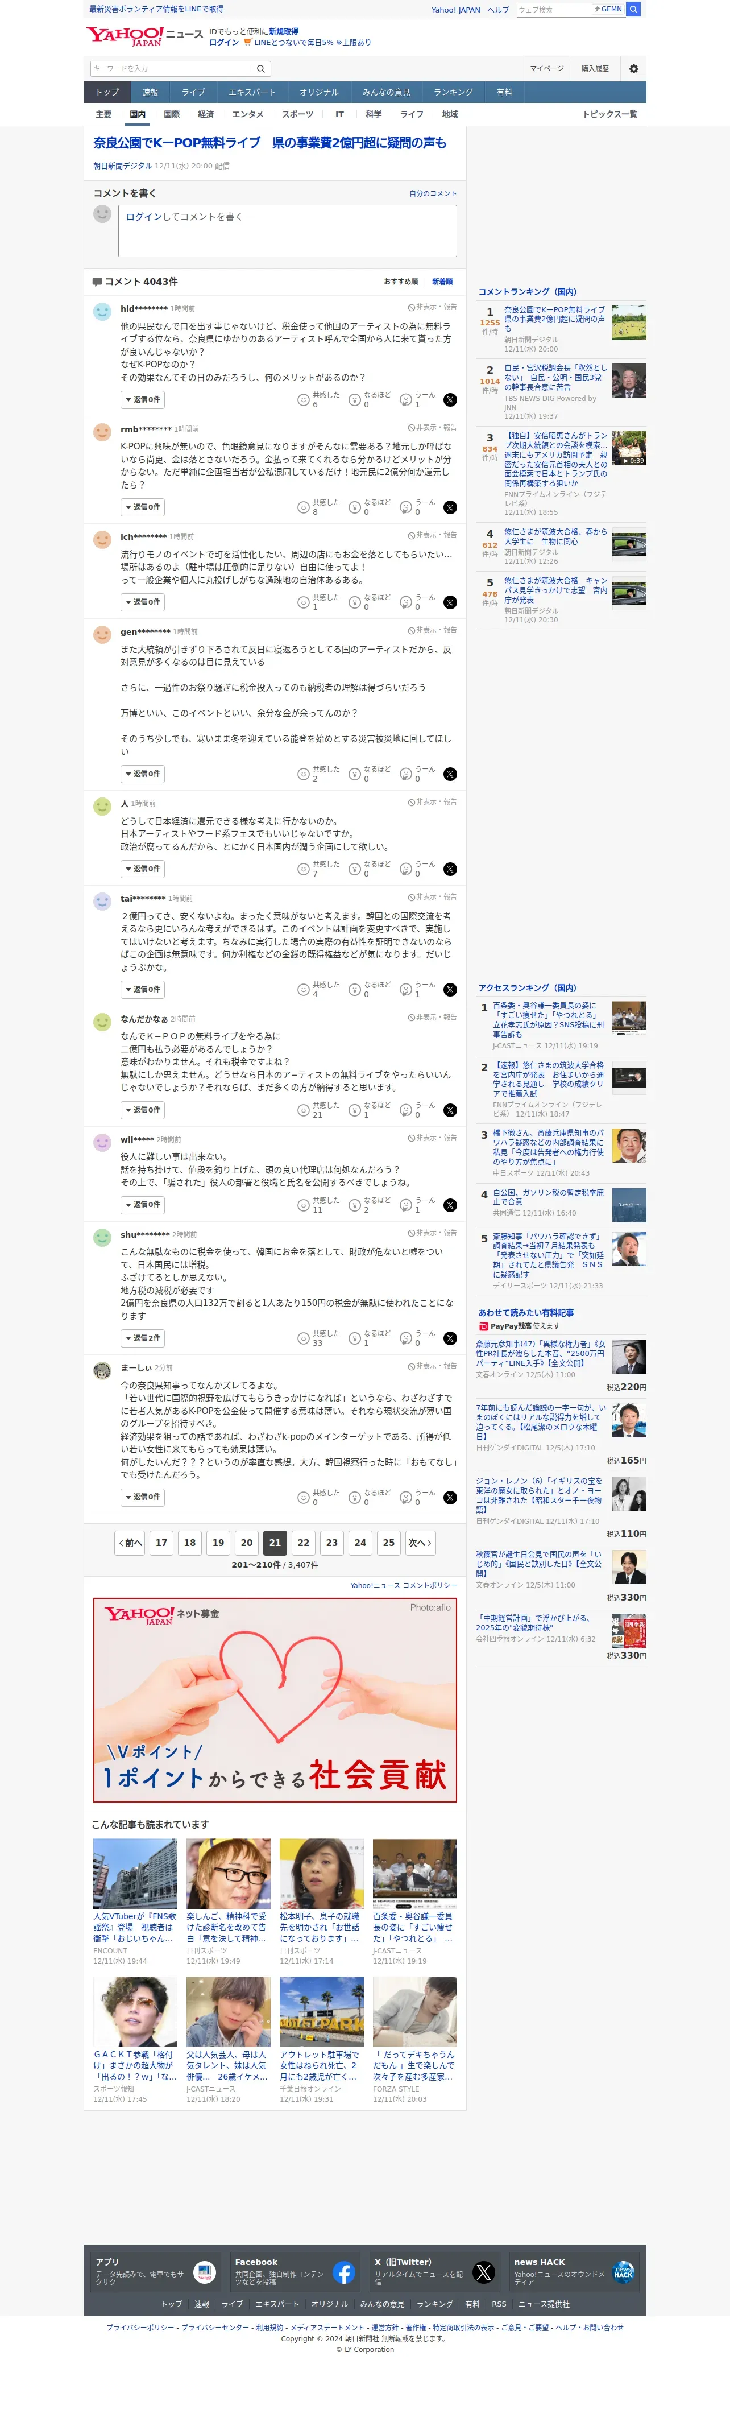
Task: Open Facebook icon in footer
Action: [x=343, y=2272]
